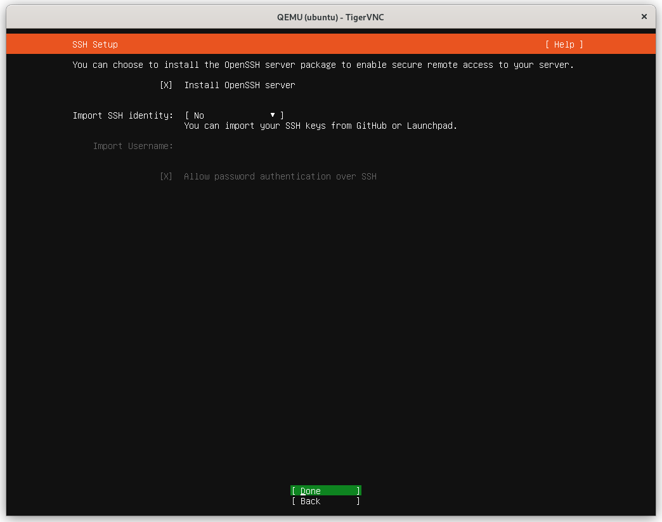Click the Import Username label
Viewport: 662px width, 522px height.
pyautogui.click(x=133, y=146)
